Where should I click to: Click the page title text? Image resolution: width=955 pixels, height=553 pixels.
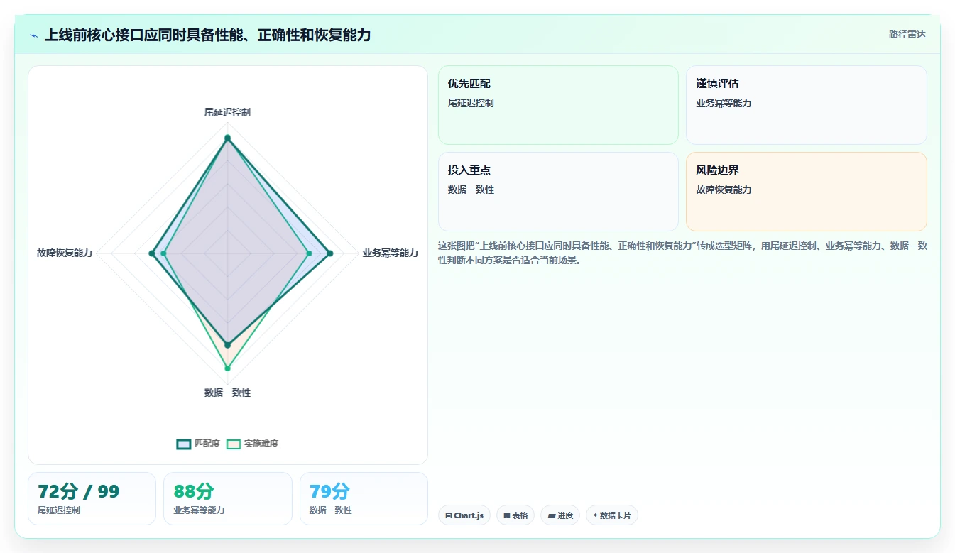pyautogui.click(x=207, y=35)
